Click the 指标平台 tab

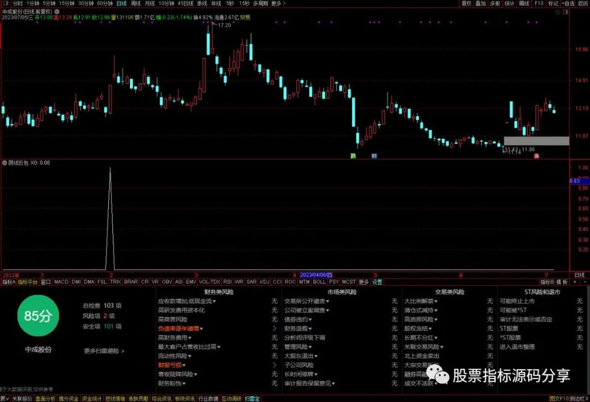pyautogui.click(x=28, y=282)
